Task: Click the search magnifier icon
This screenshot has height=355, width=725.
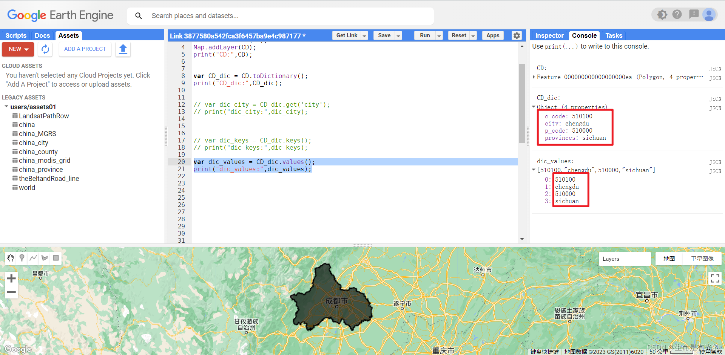Action: click(139, 16)
